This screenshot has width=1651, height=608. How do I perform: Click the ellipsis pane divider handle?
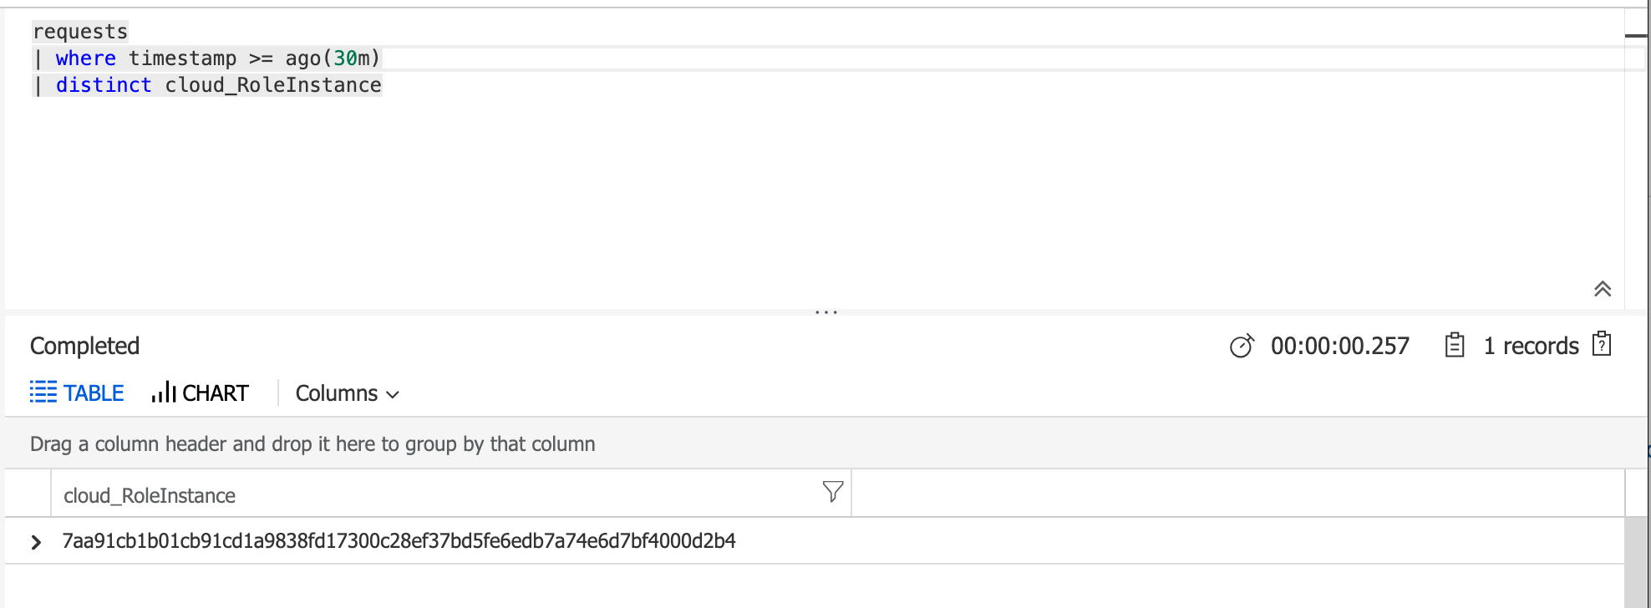[x=825, y=311]
